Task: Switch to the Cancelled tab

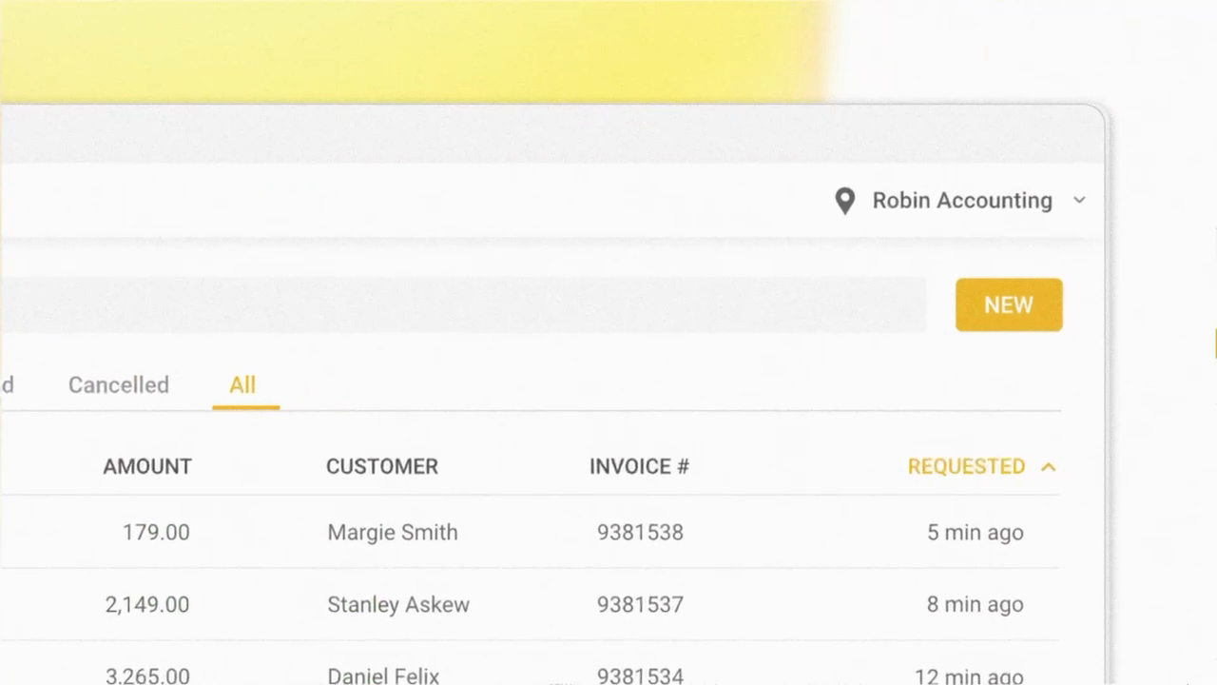Action: (x=119, y=385)
